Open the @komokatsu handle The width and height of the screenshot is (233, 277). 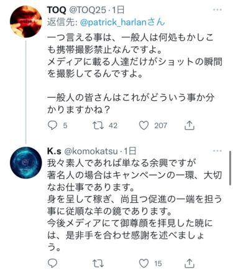click(x=91, y=151)
